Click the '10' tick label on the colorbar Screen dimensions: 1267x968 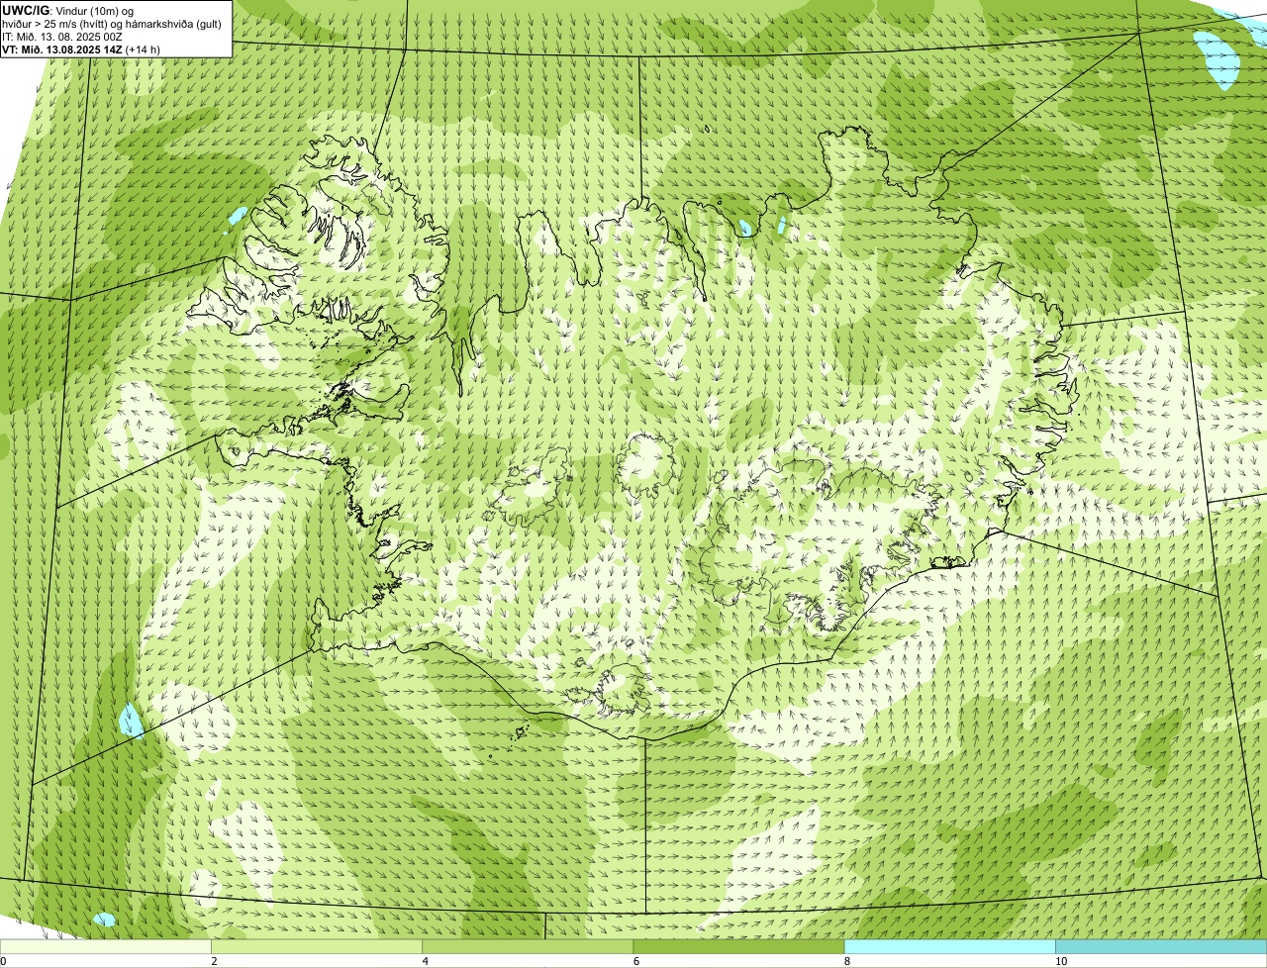click(1061, 961)
